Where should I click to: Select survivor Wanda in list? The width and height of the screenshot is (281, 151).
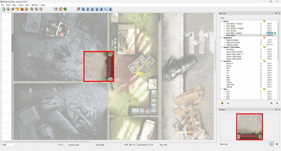[x=229, y=87]
